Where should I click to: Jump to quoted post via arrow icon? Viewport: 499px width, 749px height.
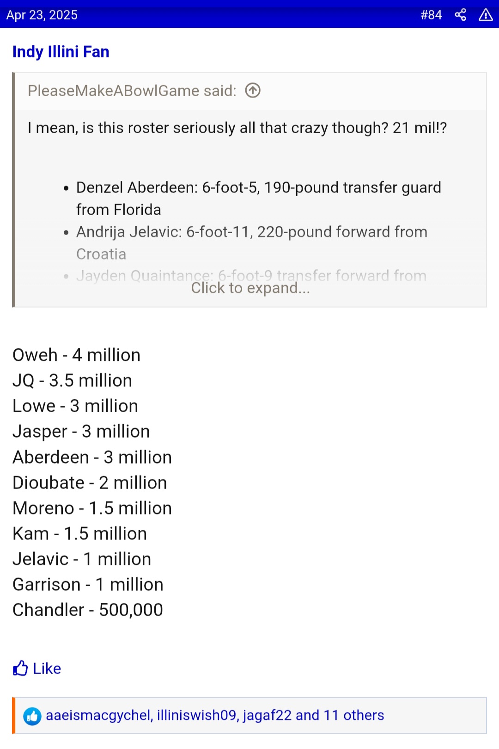click(x=253, y=90)
